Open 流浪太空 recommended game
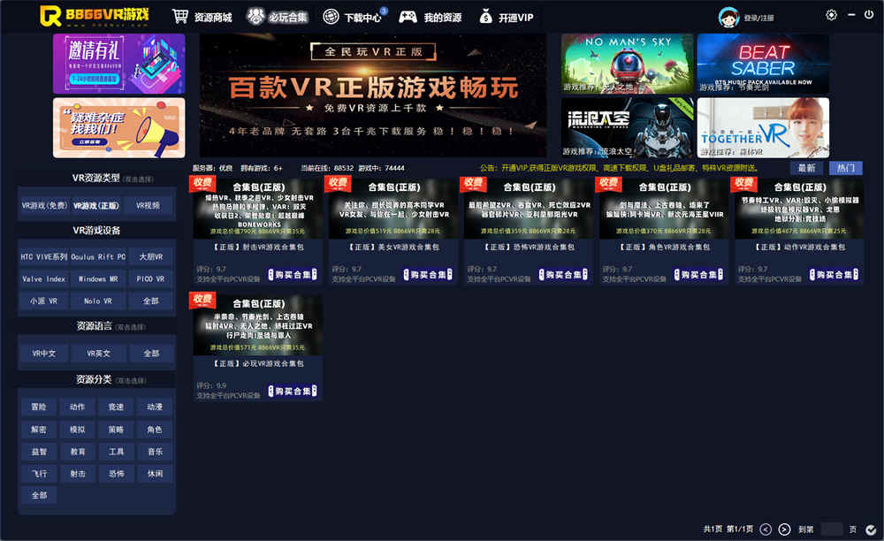This screenshot has width=884, height=541. coord(628,128)
